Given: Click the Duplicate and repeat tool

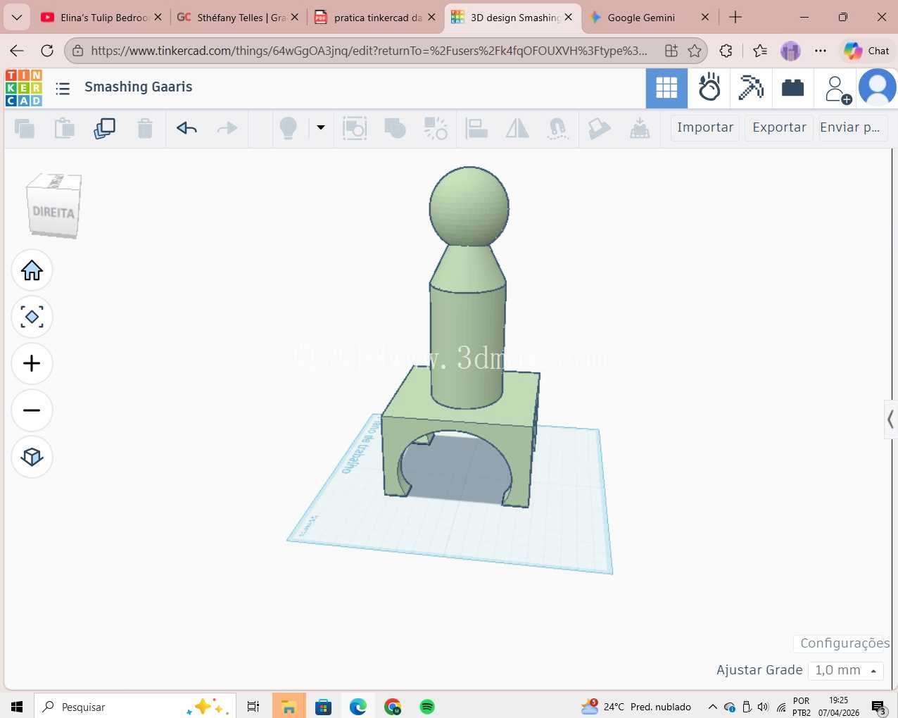Looking at the screenshot, I should pos(105,128).
